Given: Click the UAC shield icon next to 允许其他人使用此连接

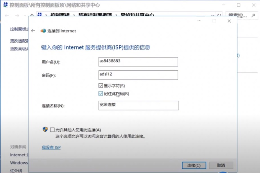Looking at the screenshot, I should (x=45, y=130).
